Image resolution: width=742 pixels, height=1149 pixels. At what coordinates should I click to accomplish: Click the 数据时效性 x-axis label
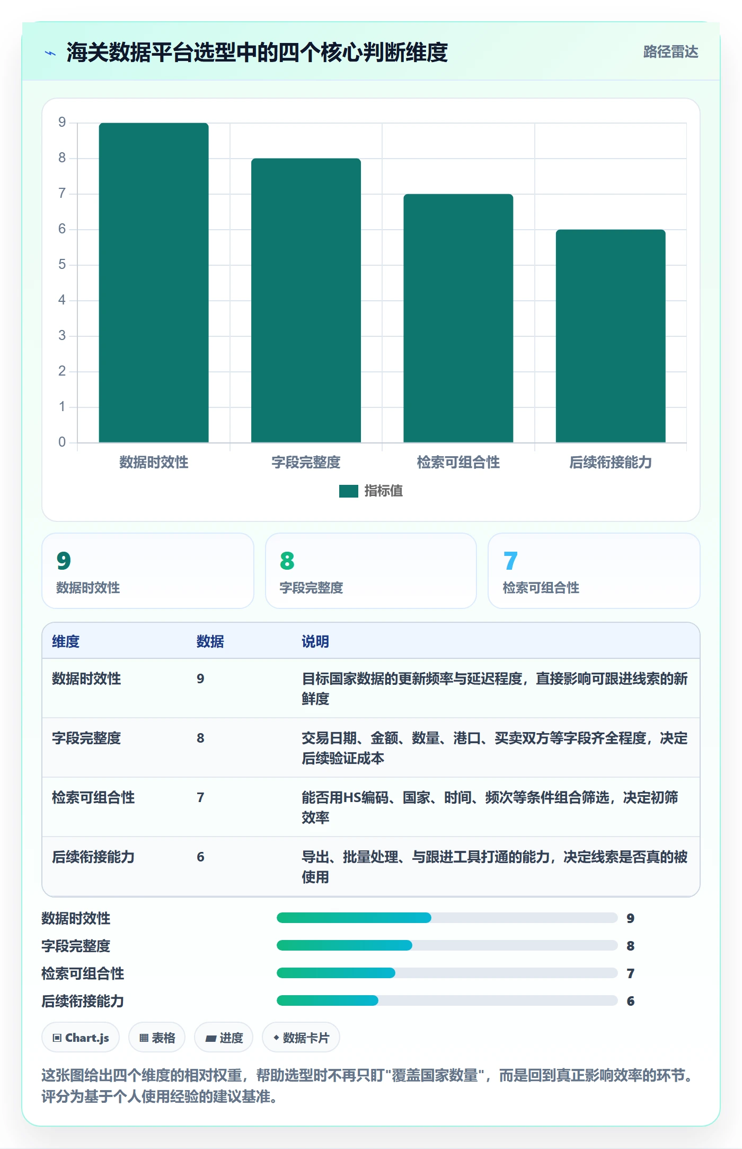[154, 462]
